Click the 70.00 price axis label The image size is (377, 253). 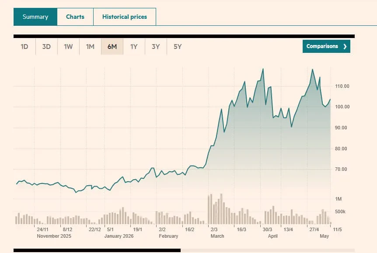pyautogui.click(x=341, y=169)
